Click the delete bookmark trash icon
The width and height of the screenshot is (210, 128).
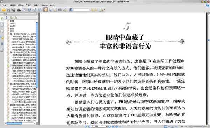[6, 17]
